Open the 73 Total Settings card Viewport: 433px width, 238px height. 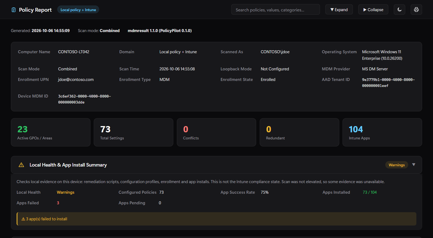pyautogui.click(x=134, y=132)
